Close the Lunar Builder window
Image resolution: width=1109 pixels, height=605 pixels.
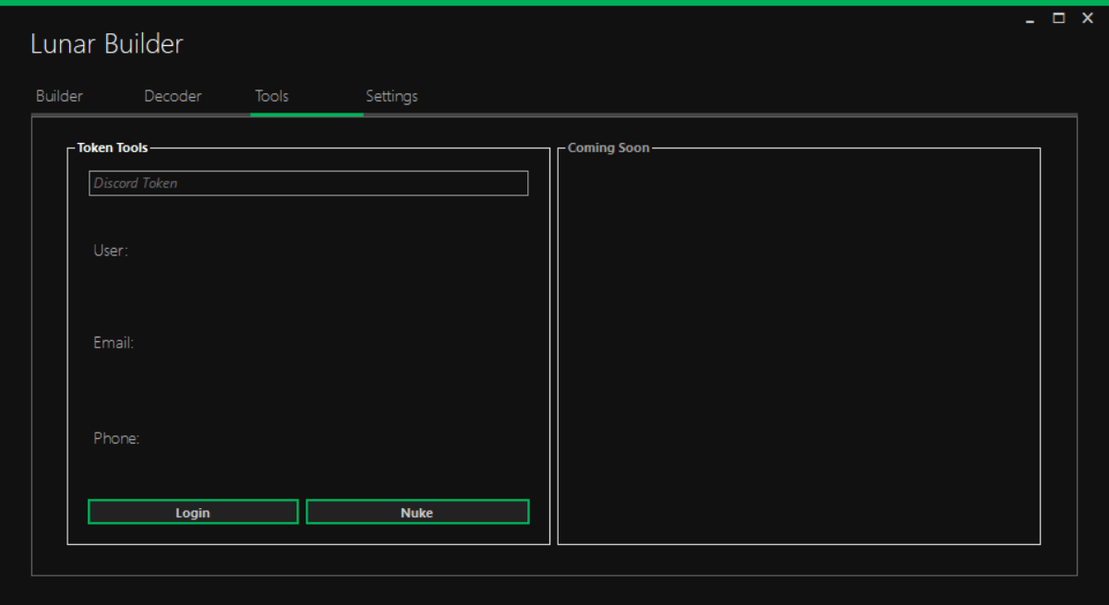[x=1088, y=18]
